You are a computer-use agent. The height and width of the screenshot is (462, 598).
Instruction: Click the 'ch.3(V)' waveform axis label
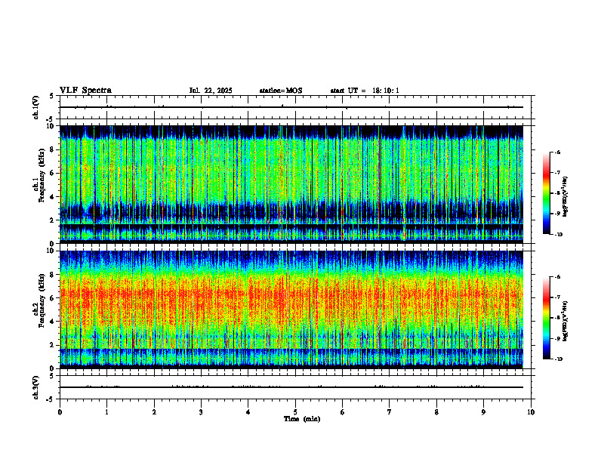click(35, 387)
